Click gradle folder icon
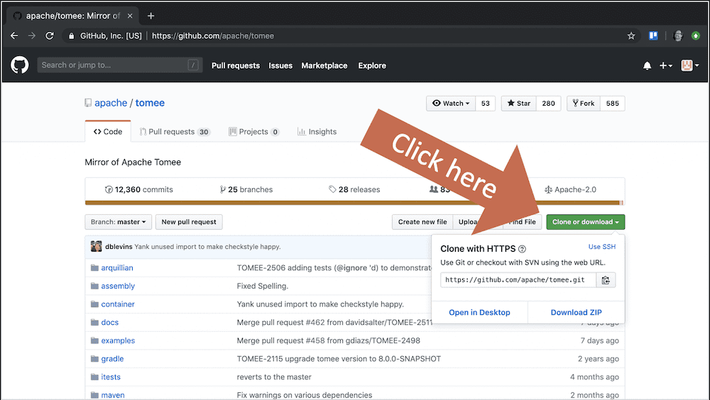 coord(94,359)
